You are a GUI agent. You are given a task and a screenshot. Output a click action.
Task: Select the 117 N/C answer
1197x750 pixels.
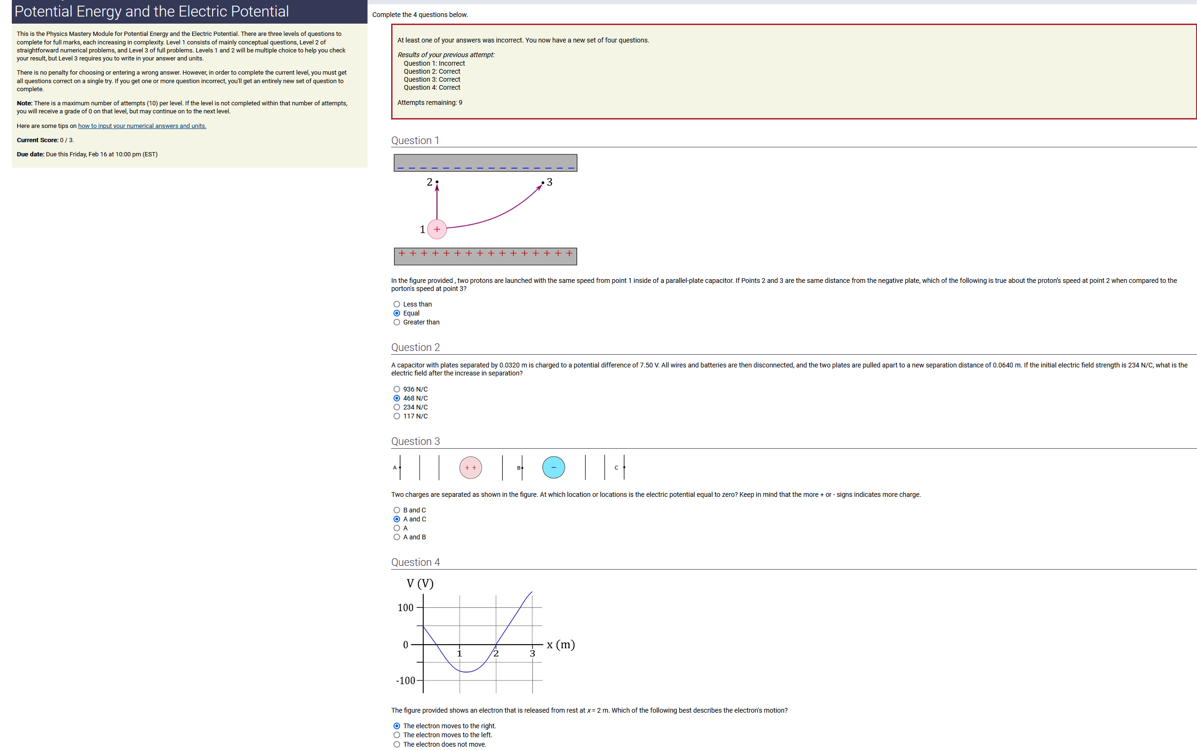(396, 416)
